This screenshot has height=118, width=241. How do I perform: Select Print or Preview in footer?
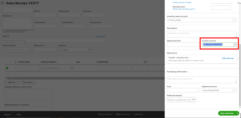(x=105, y=114)
